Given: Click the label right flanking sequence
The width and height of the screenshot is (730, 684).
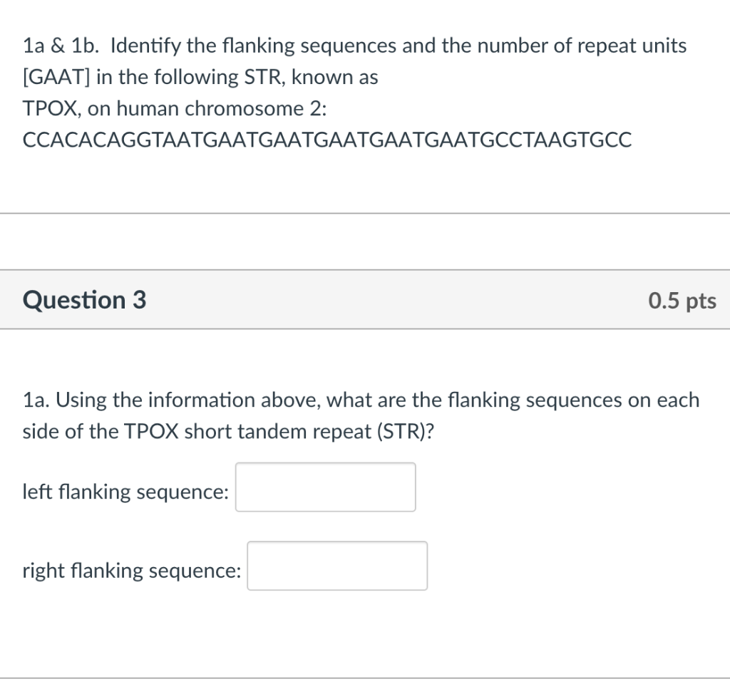Looking at the screenshot, I should [131, 570].
